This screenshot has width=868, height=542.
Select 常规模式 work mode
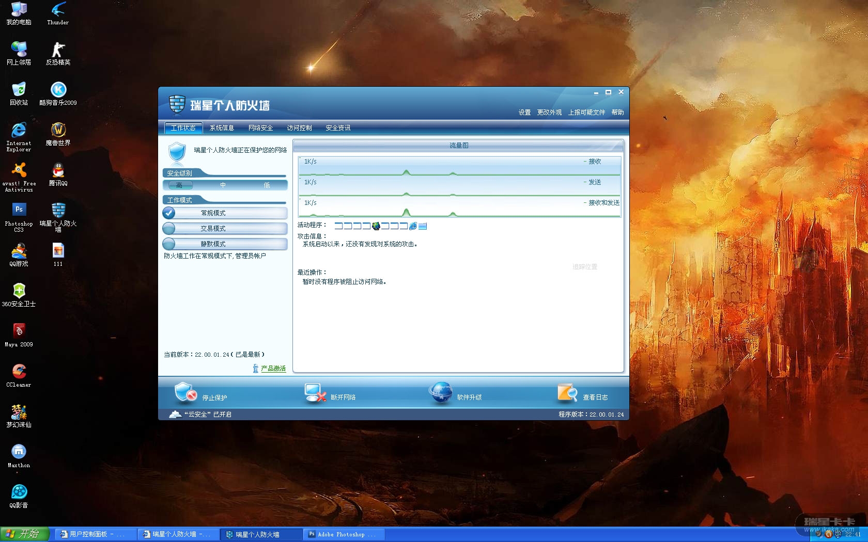pos(225,213)
